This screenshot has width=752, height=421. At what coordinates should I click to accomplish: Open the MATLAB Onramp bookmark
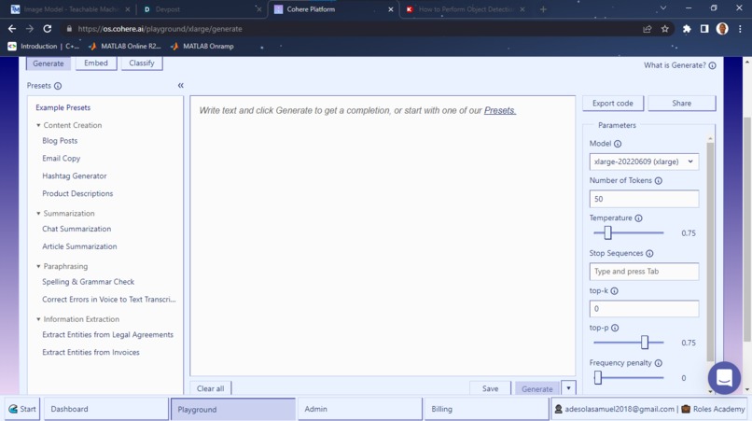point(202,47)
